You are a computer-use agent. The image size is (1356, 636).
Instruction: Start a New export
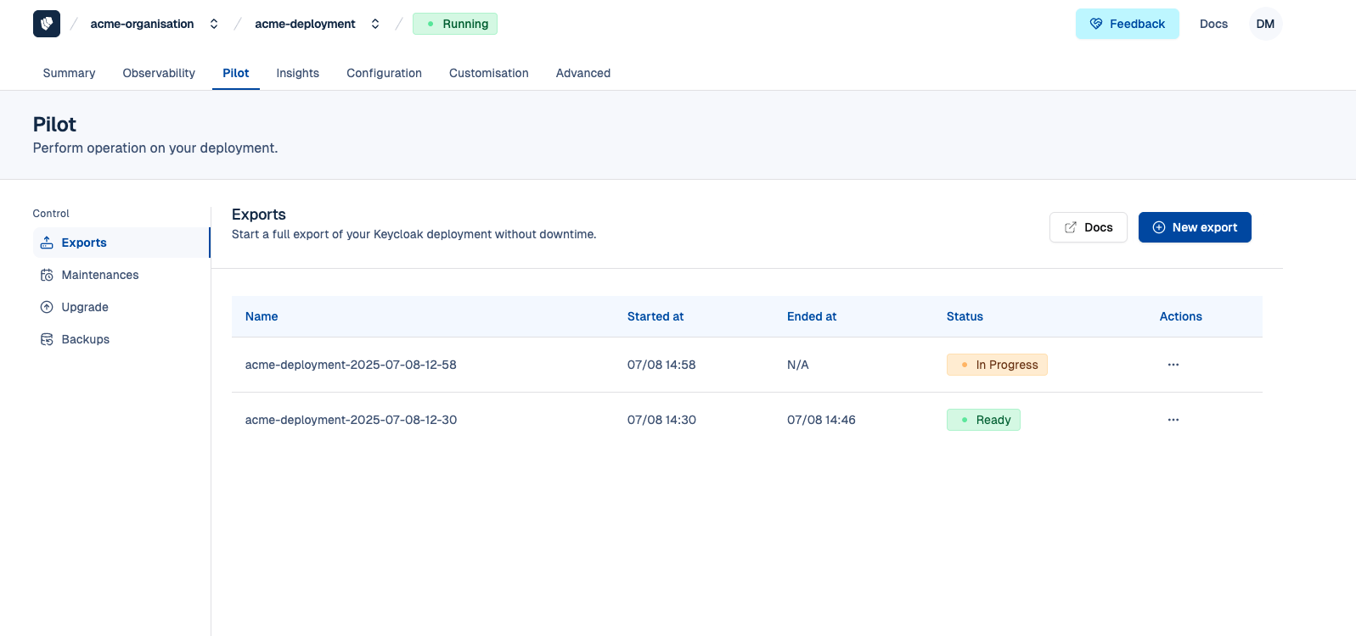tap(1194, 227)
